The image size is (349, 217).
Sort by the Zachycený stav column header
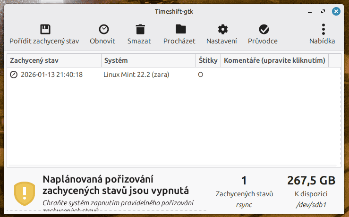point(54,60)
